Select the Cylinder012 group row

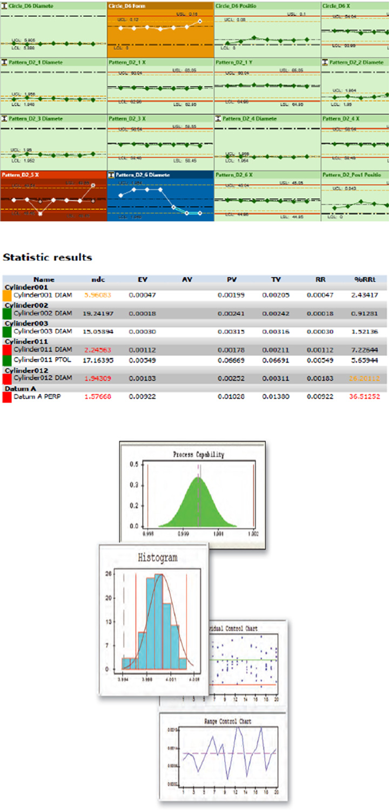pyautogui.click(x=194, y=370)
